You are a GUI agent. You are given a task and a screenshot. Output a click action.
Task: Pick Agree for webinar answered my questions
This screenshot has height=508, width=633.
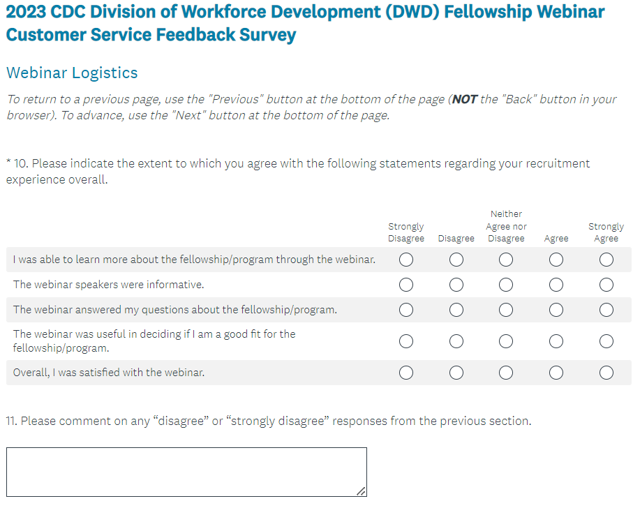coord(556,310)
